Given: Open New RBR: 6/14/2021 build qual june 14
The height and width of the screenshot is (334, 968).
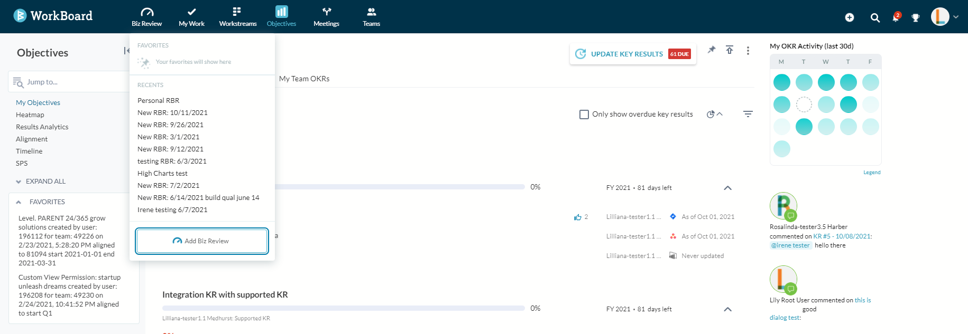Looking at the screenshot, I should click(x=198, y=197).
